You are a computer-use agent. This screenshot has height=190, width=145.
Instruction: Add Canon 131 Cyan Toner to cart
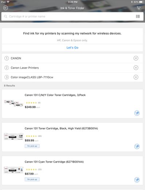(x=137, y=180)
